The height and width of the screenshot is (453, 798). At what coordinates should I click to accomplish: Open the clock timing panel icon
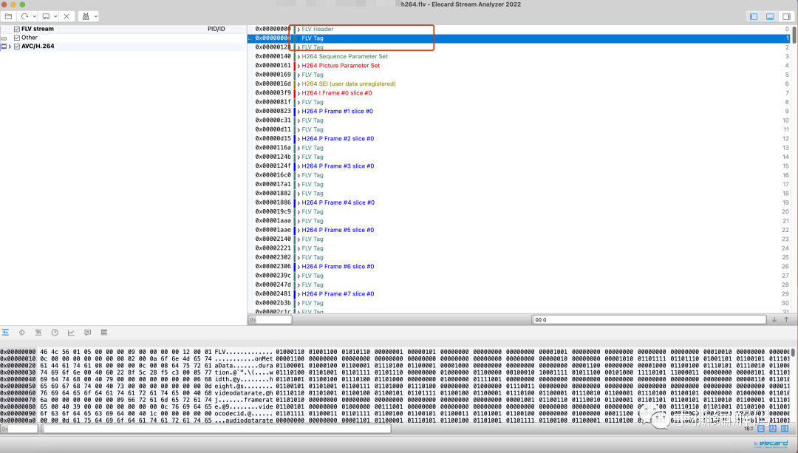55,333
